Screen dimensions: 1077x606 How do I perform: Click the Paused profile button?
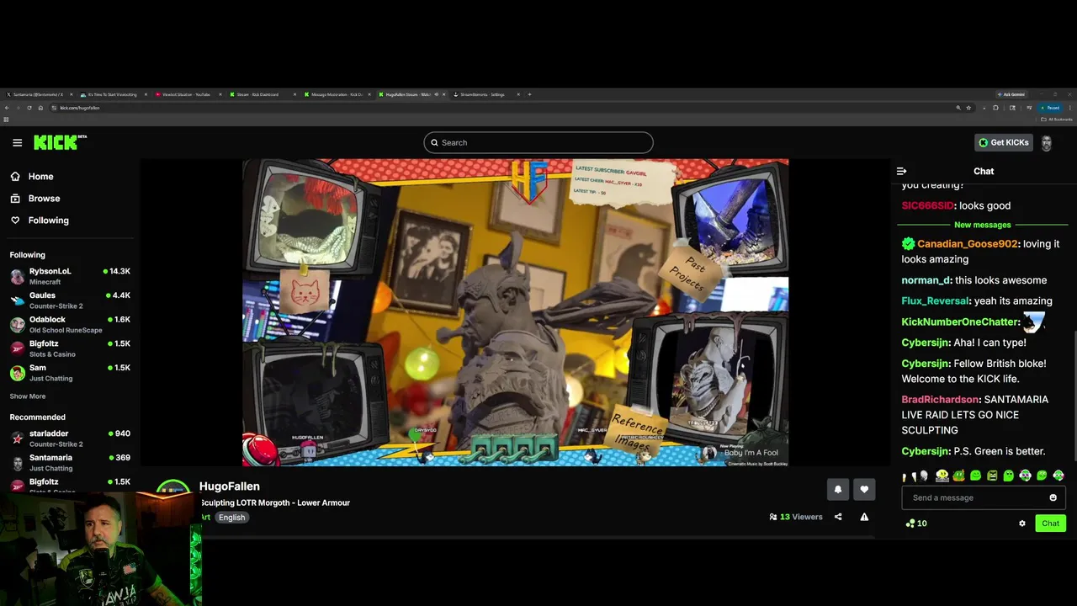[1050, 108]
